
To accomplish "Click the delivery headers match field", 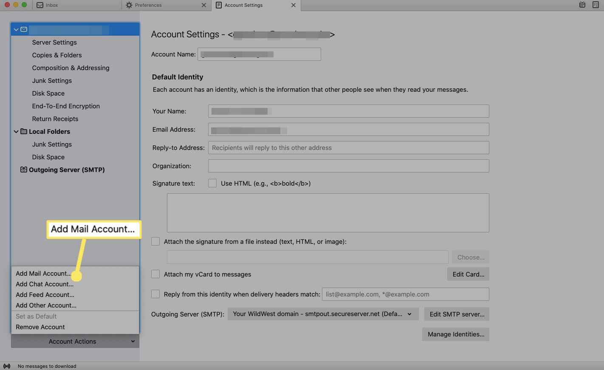I will [x=405, y=294].
